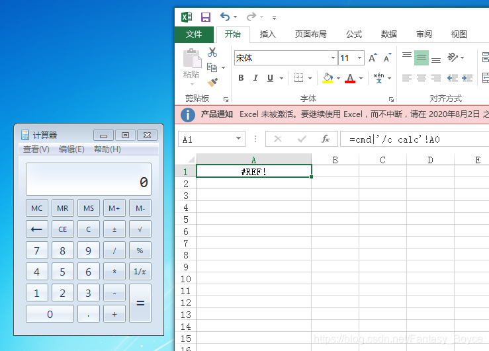Image resolution: width=489 pixels, height=351 pixels.
Task: Click the Decrease Indent icon
Action: pos(452,78)
